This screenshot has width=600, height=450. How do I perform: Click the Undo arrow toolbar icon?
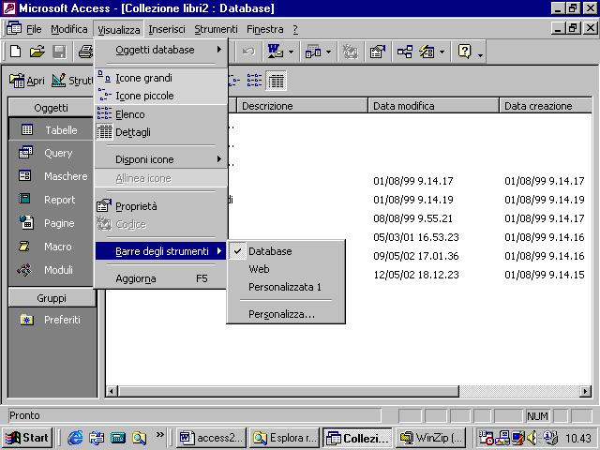[x=248, y=52]
